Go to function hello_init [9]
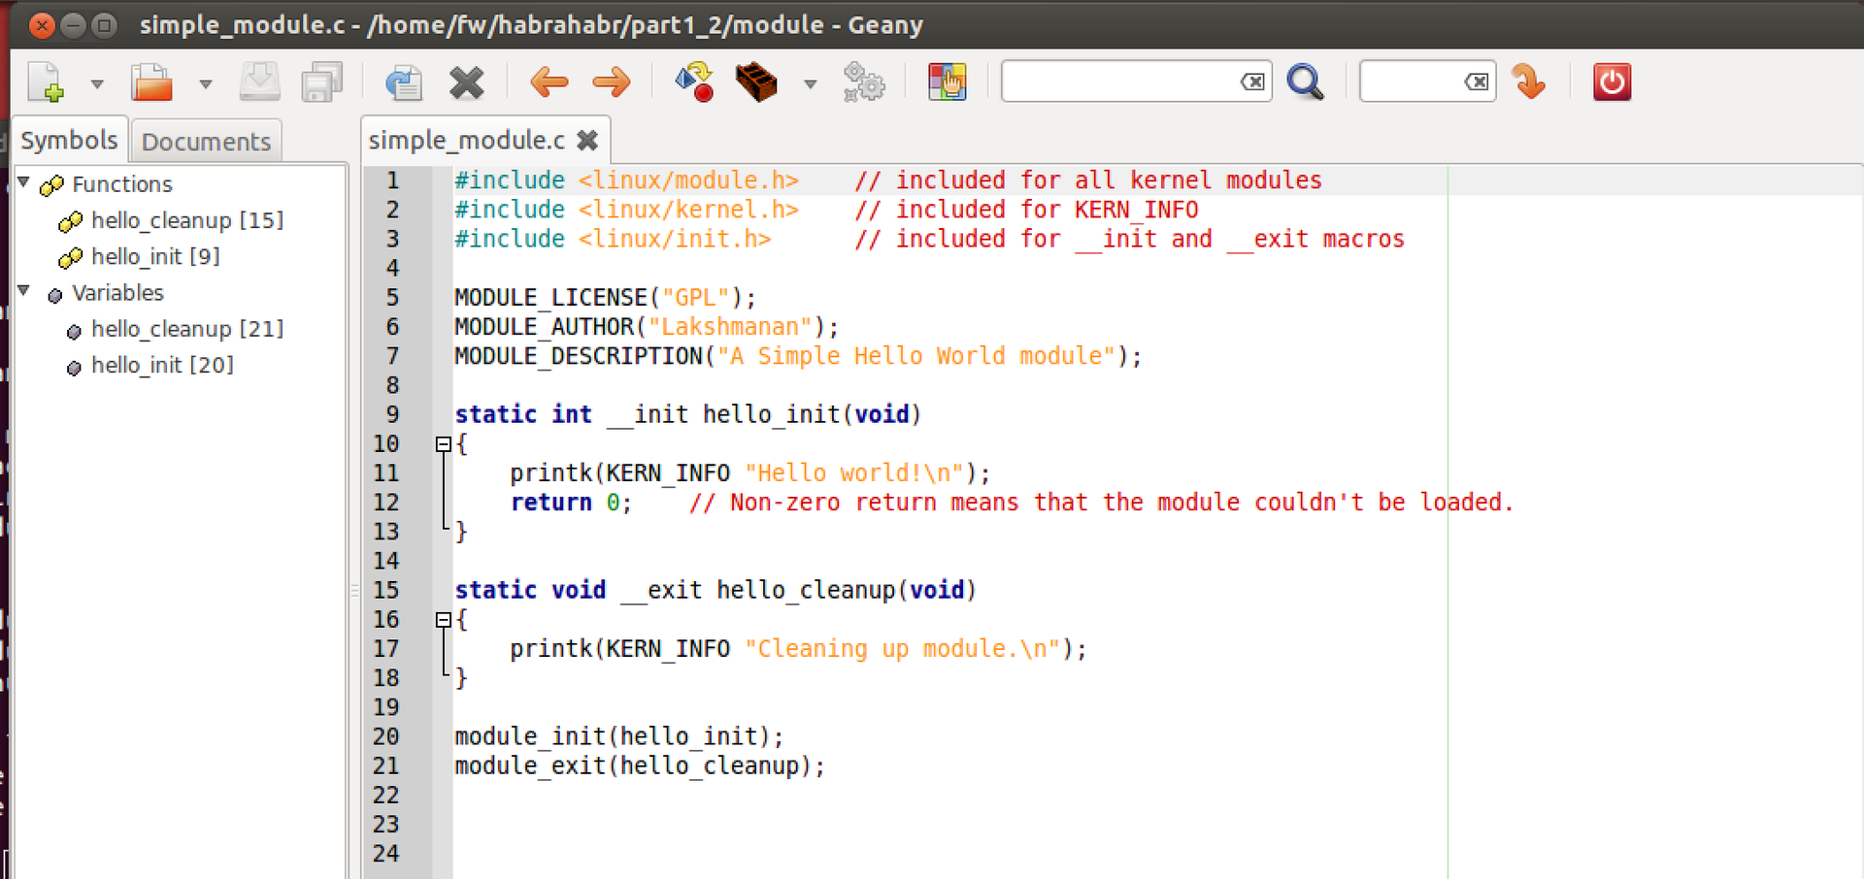Viewport: 1864px width, 879px height. [155, 256]
